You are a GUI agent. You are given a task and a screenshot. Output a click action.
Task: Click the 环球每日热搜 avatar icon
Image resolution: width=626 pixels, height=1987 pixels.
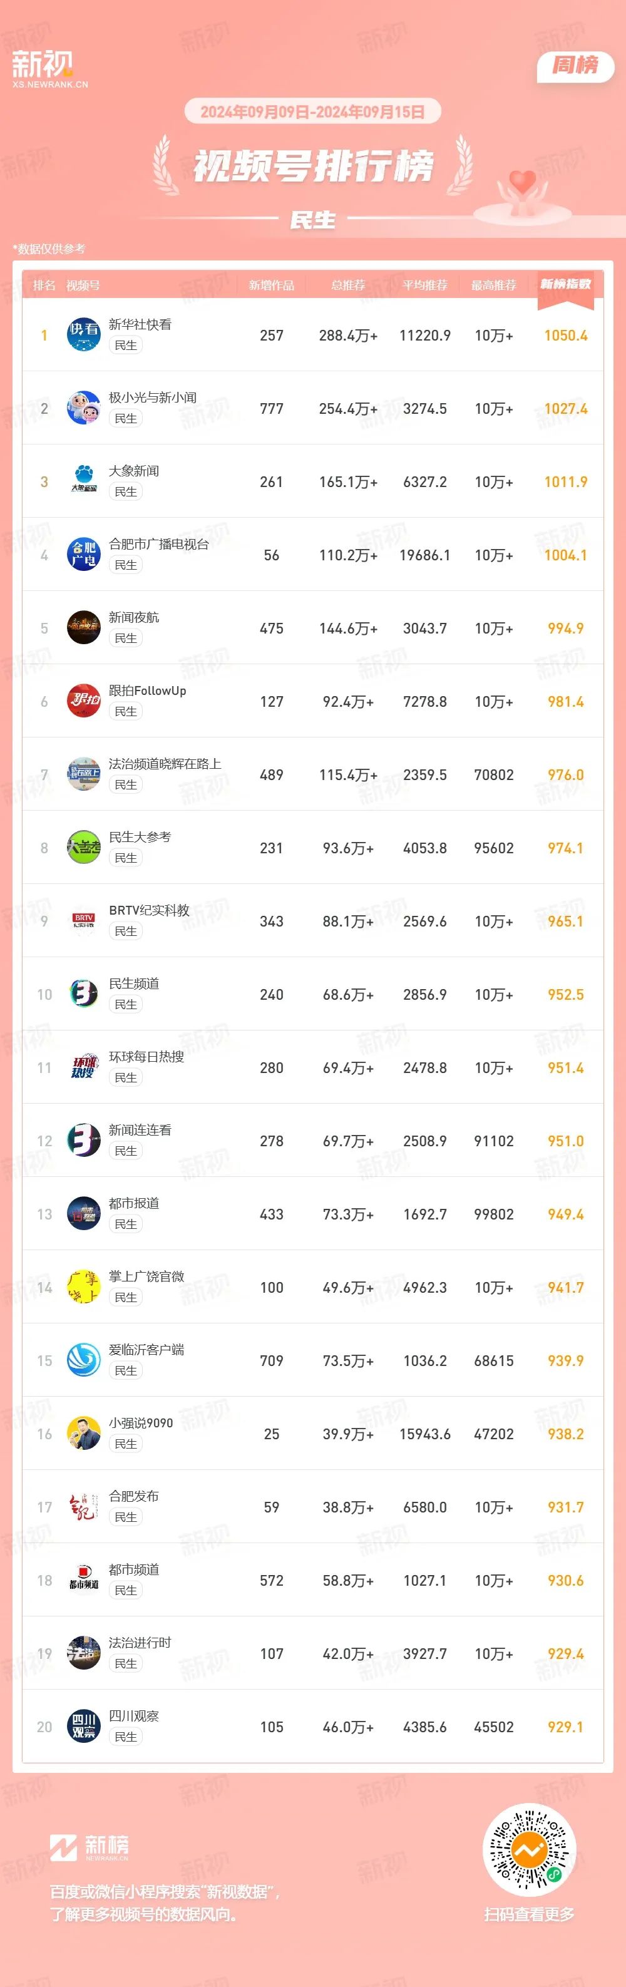pos(83,1067)
